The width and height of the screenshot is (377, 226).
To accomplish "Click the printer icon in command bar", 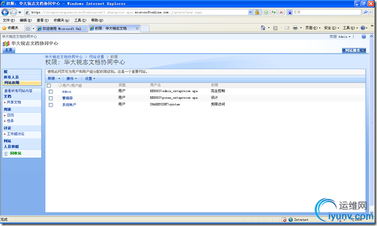I will coord(295,28).
